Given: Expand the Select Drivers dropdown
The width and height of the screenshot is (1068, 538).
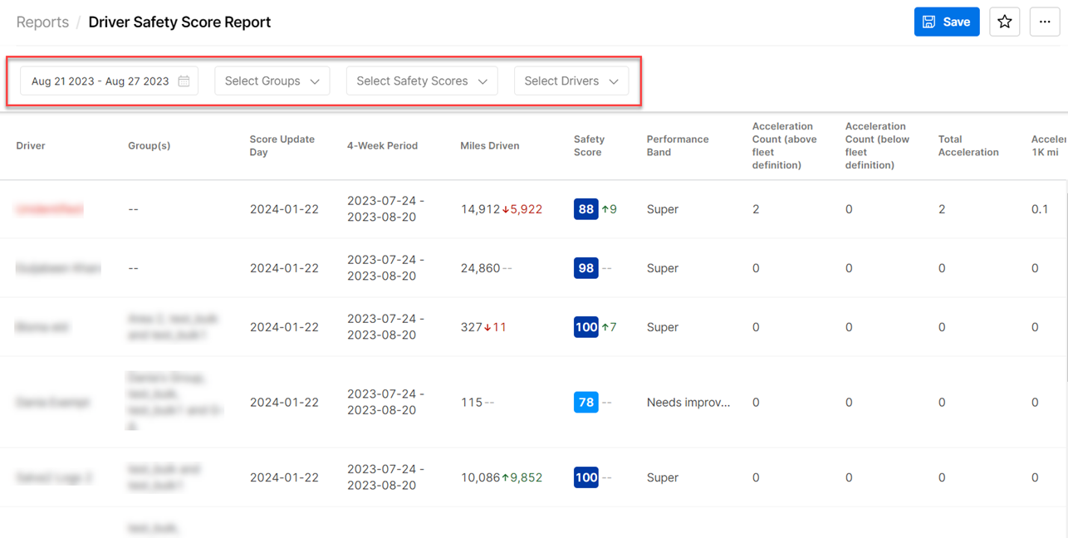Looking at the screenshot, I should coord(571,81).
